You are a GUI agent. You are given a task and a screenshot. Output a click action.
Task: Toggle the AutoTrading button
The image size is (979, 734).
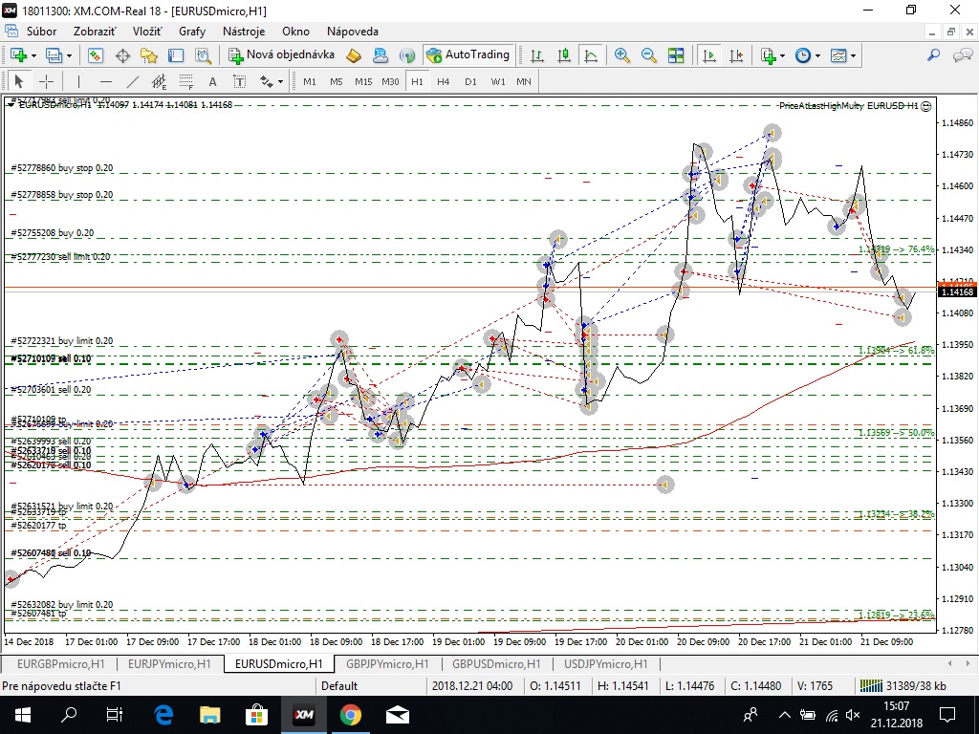[x=468, y=54]
